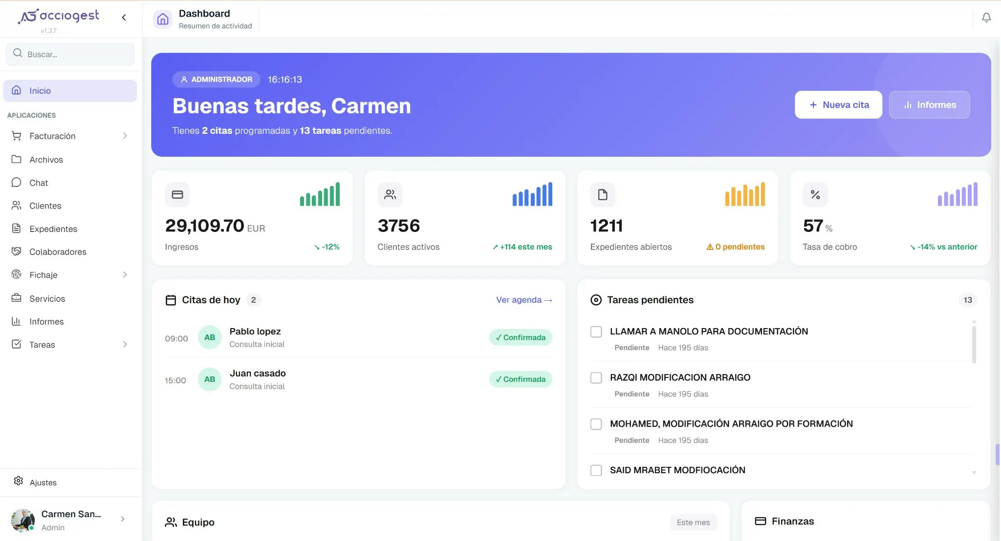
Task: Open the Chat bubble icon
Action: [17, 183]
